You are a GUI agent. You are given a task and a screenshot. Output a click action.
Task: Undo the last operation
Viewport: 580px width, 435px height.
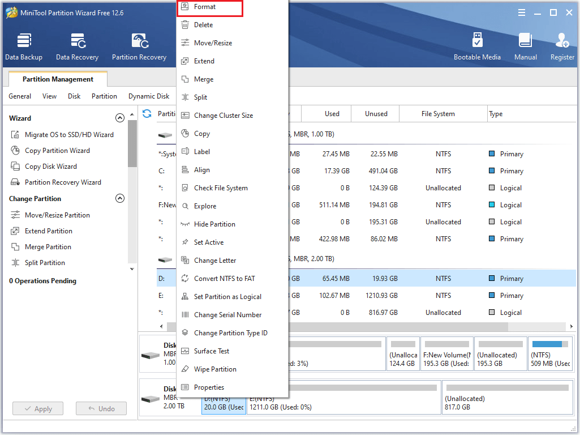pyautogui.click(x=101, y=408)
